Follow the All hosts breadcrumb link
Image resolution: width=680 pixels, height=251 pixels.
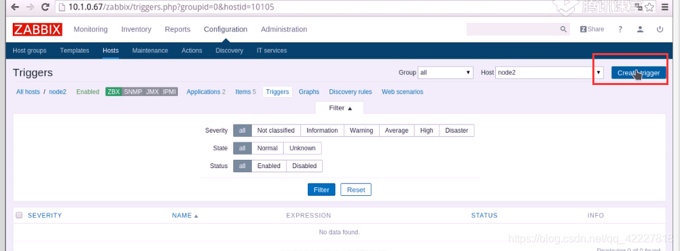[x=28, y=92]
